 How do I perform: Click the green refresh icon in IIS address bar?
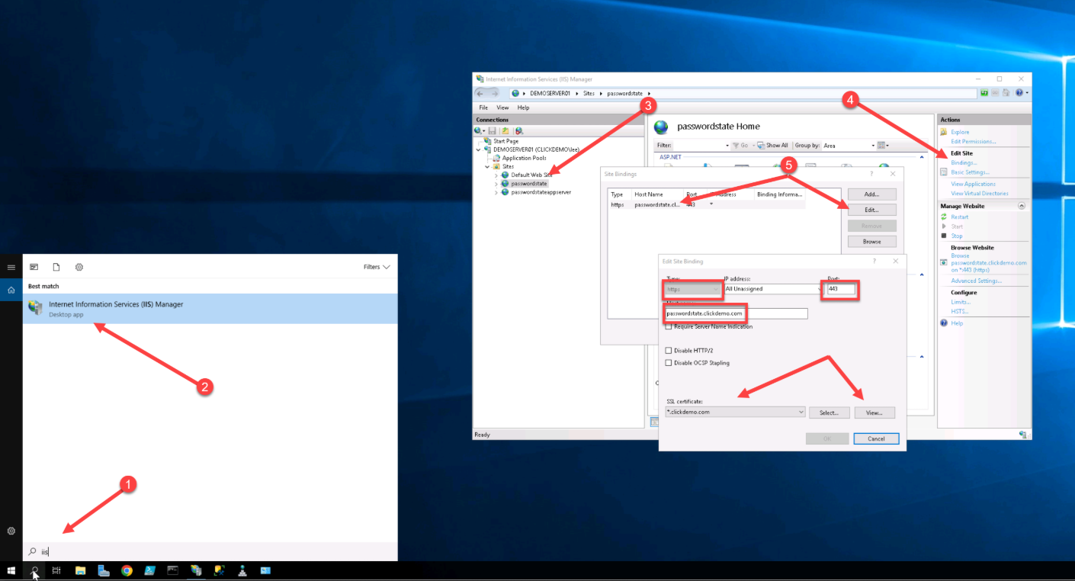[x=984, y=93]
